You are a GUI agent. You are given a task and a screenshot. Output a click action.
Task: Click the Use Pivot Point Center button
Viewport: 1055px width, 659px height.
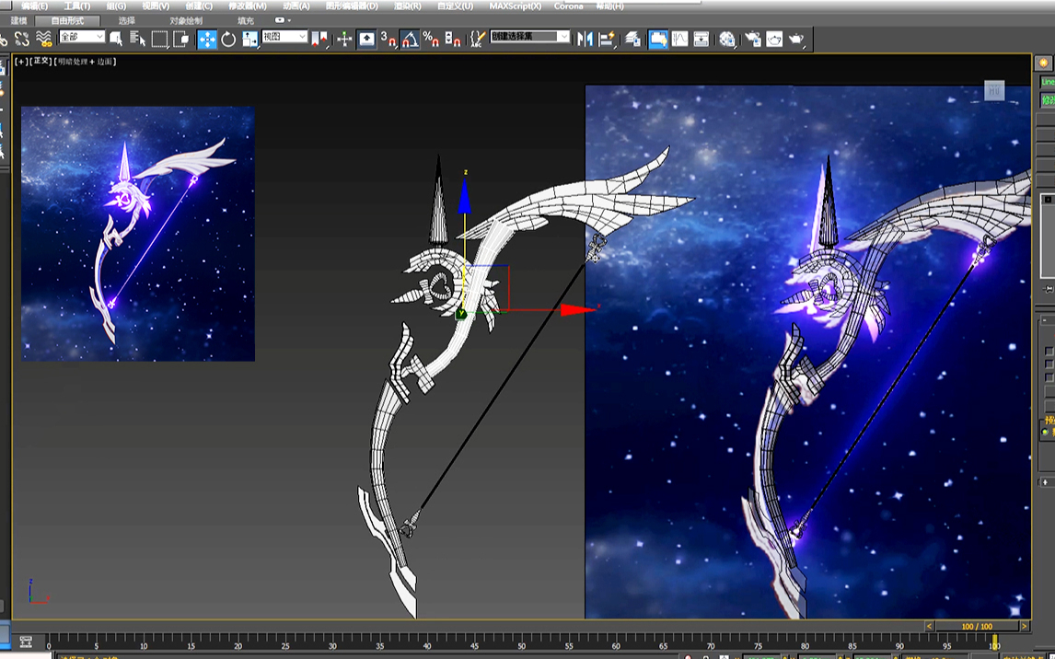[x=319, y=39]
